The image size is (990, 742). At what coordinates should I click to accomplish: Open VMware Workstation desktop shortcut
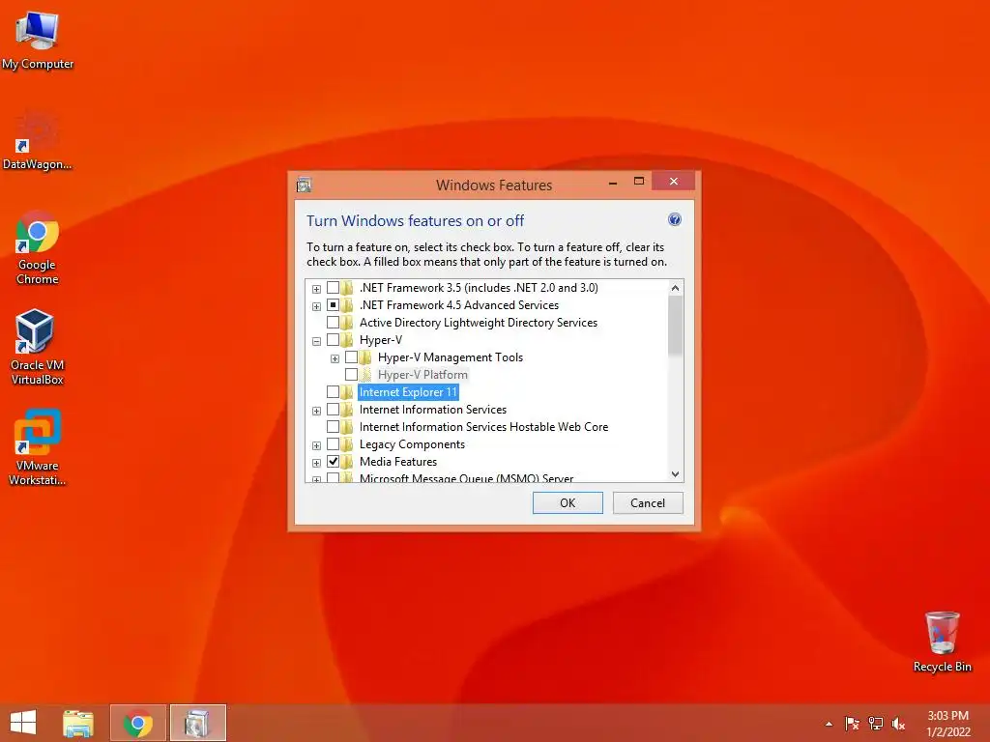pos(38,447)
